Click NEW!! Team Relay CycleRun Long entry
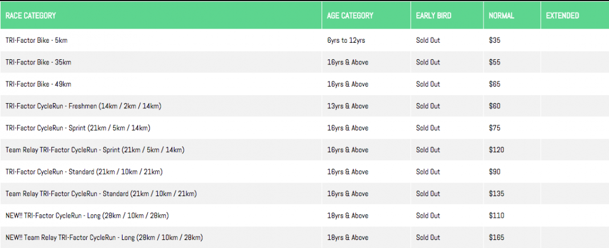 click(104, 238)
